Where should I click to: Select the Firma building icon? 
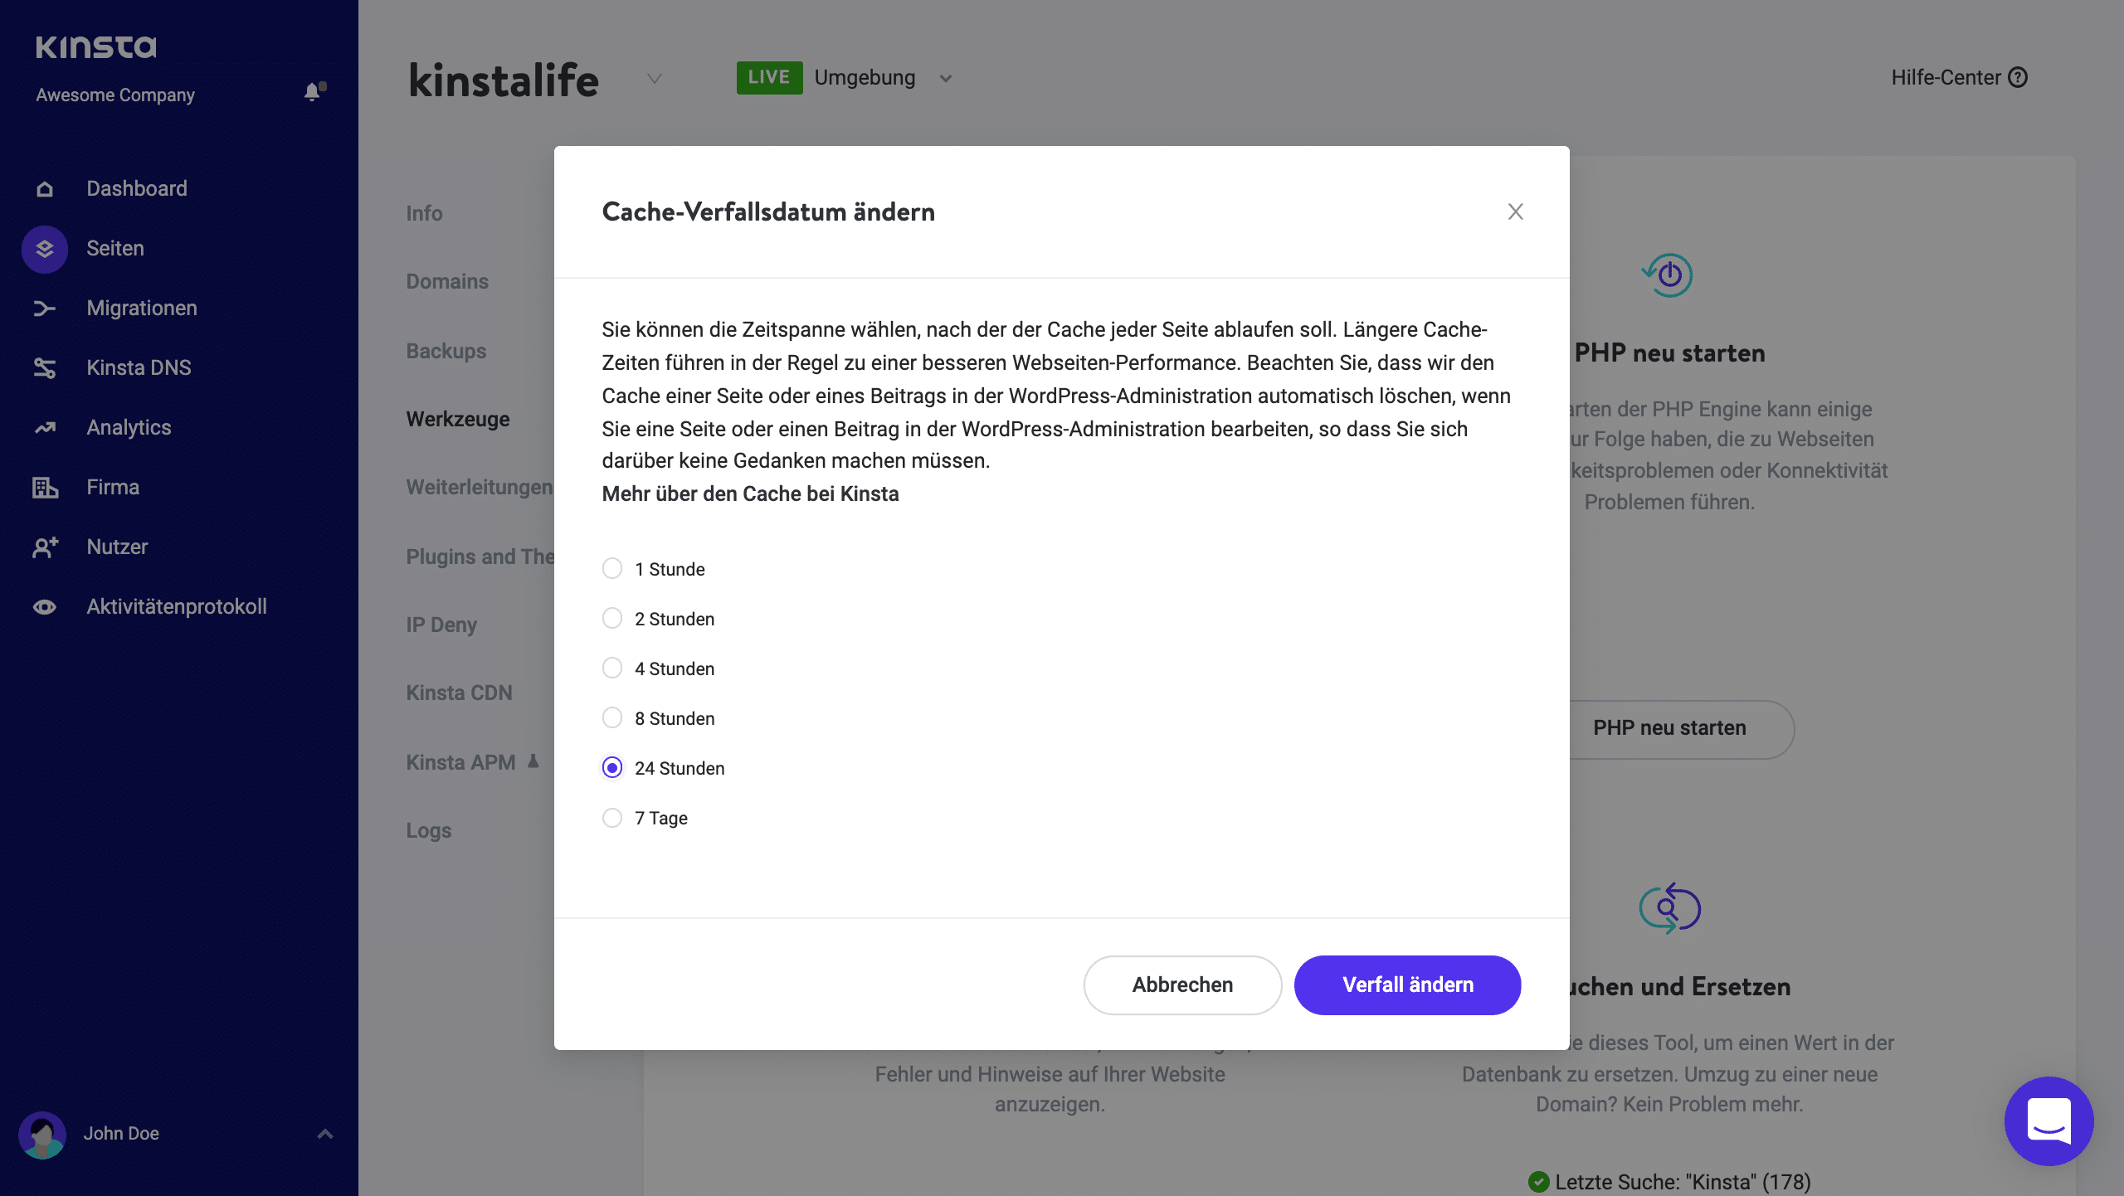[44, 487]
